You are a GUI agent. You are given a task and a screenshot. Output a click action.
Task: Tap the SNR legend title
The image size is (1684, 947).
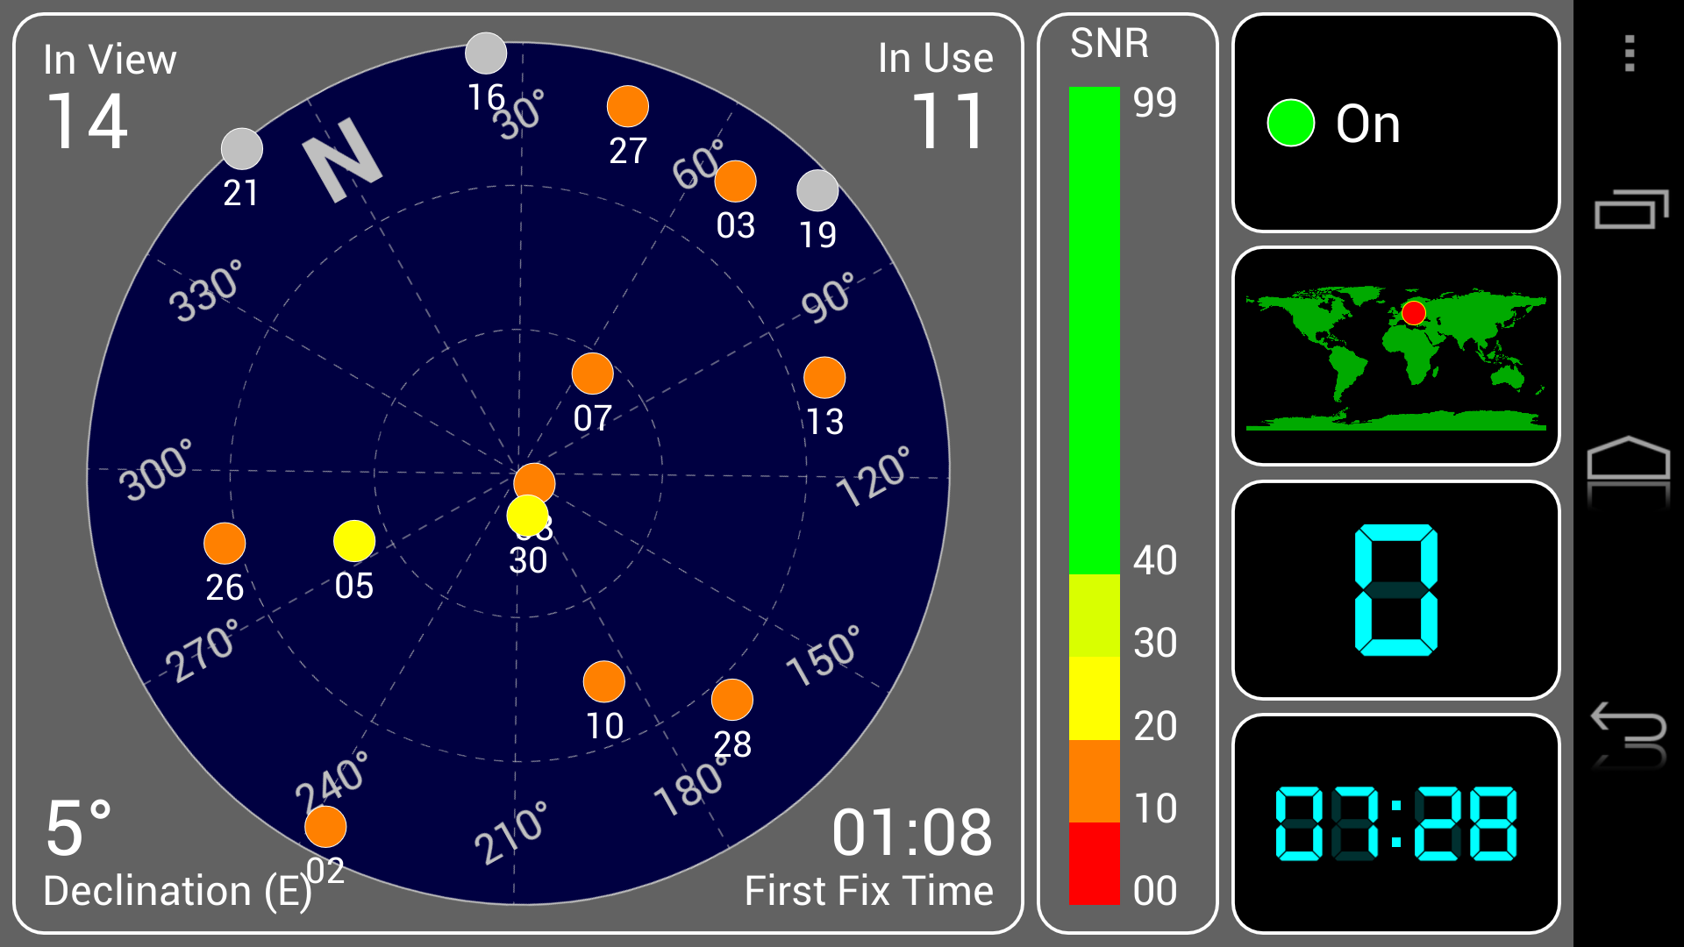[x=1110, y=43]
